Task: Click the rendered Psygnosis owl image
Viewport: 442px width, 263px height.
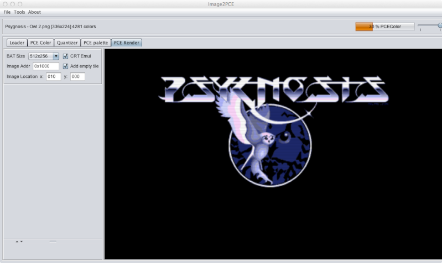Action: pos(273,130)
